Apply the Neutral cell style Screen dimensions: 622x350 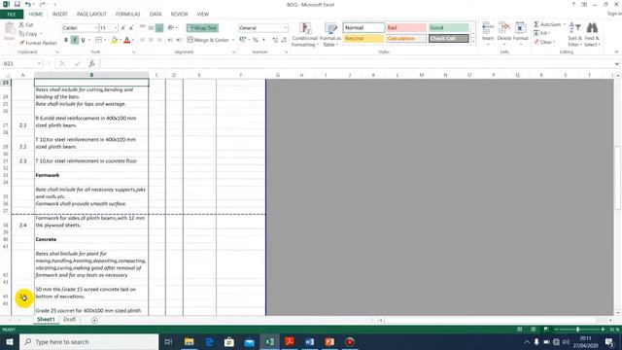point(363,39)
